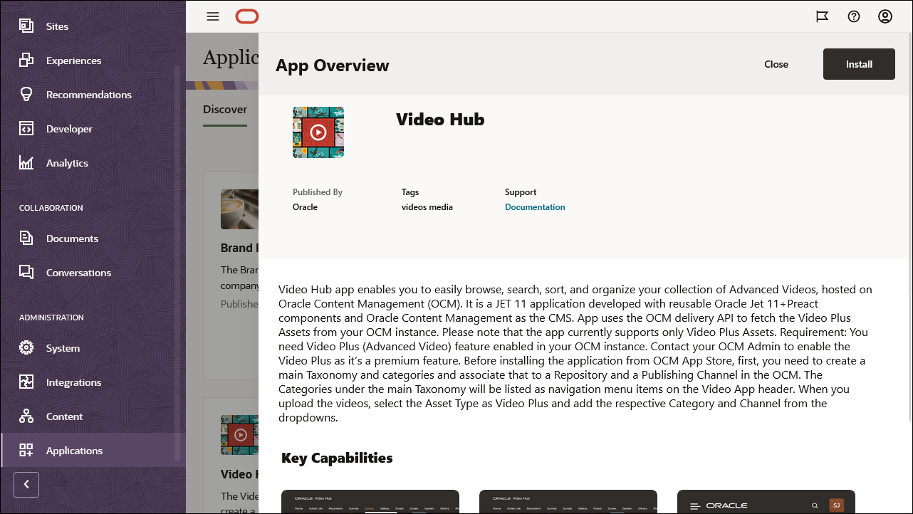
Task: View Analytics
Action: click(66, 162)
